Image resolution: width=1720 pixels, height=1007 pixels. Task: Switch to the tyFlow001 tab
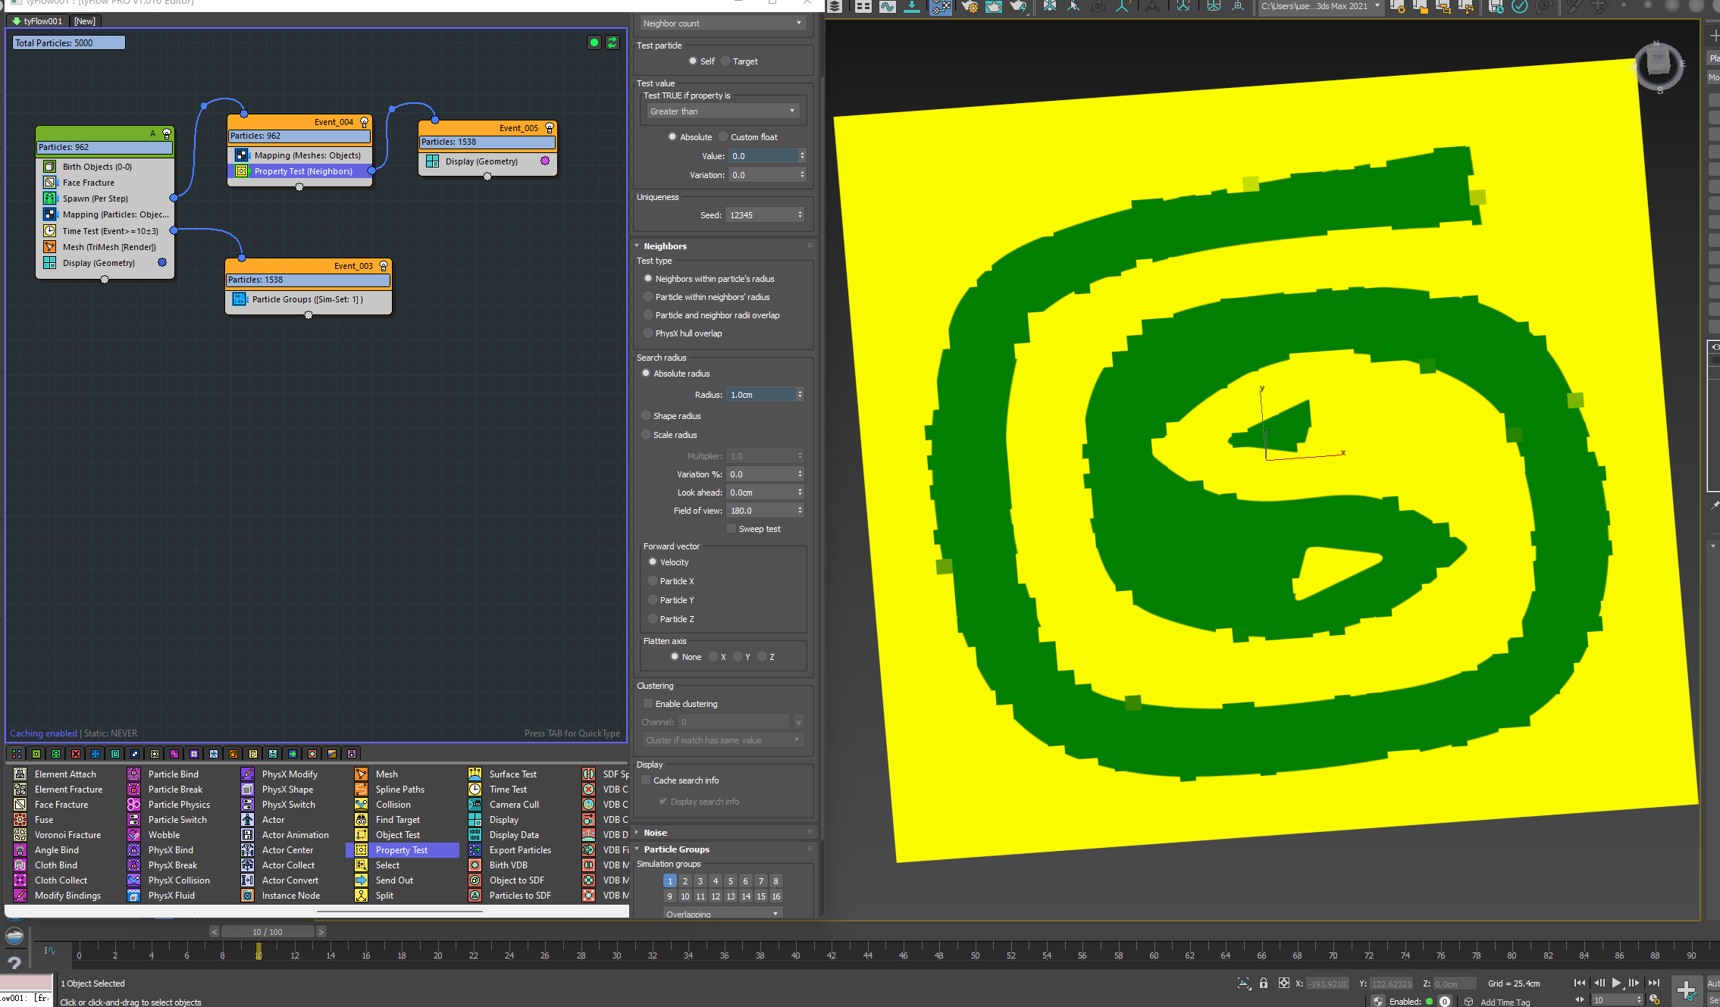38,21
